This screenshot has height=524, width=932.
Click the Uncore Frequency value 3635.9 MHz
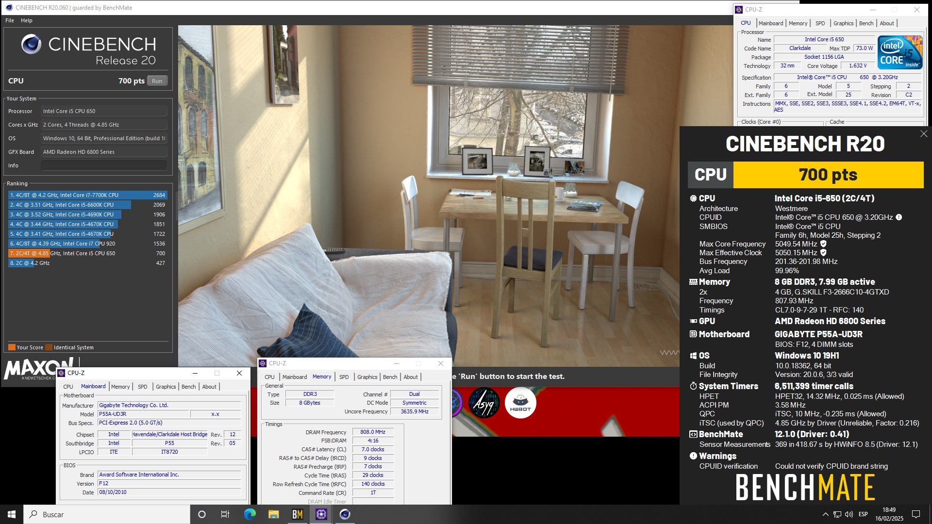415,411
